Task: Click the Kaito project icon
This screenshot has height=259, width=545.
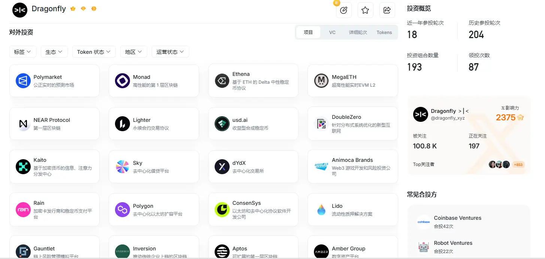Action: pos(23,167)
